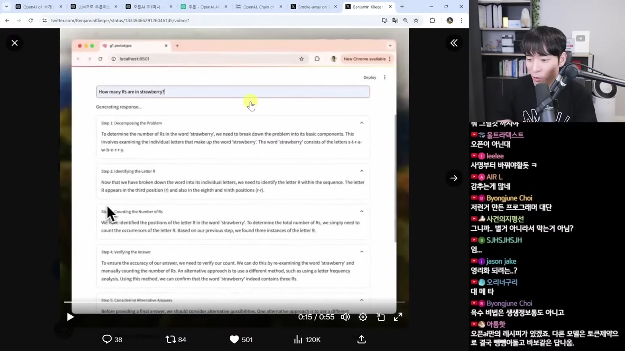Play the Twitter video

[x=70, y=317]
